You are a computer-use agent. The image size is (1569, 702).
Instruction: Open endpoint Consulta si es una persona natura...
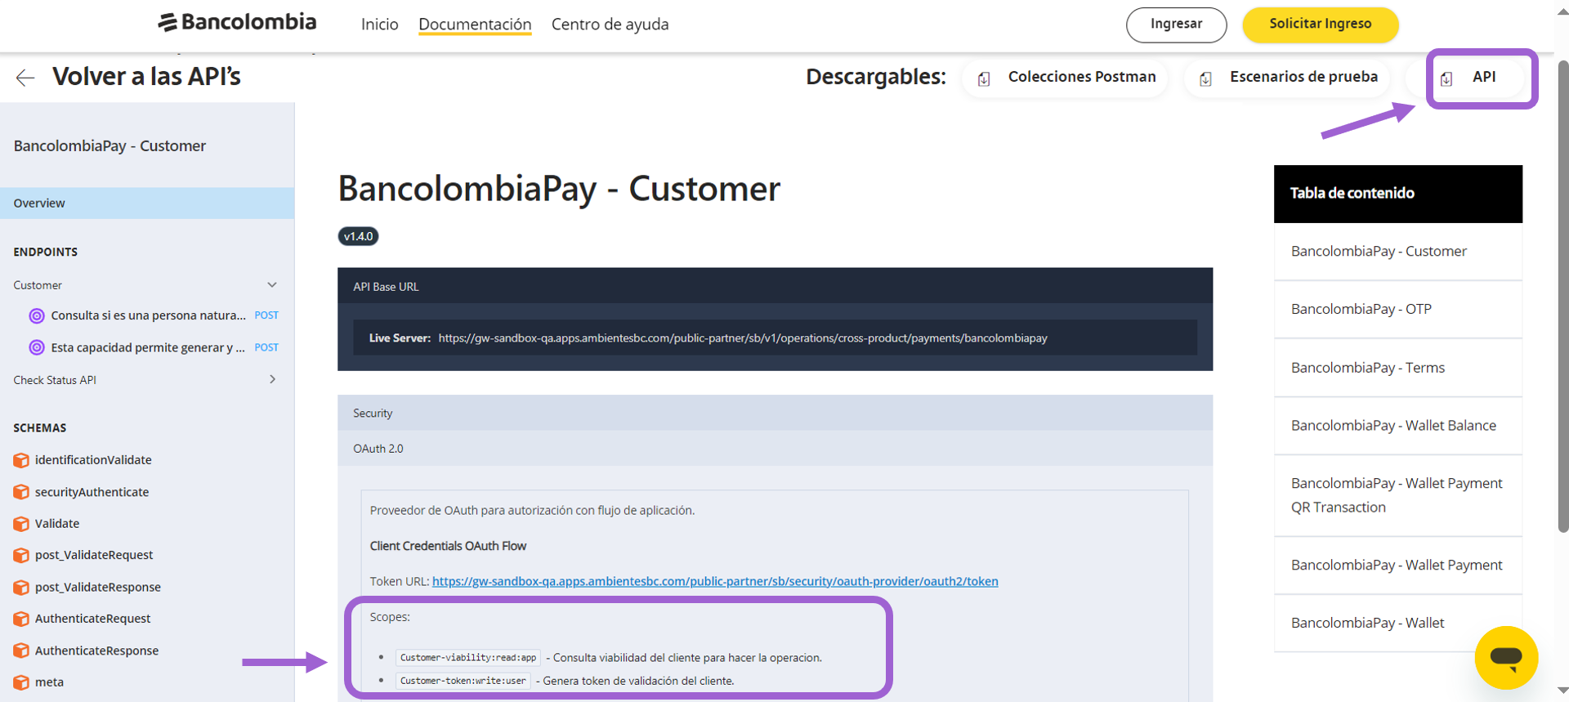tap(149, 315)
